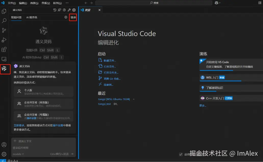Open the models dropdown
This screenshot has width=263, height=162.
pyautogui.click(x=18, y=154)
